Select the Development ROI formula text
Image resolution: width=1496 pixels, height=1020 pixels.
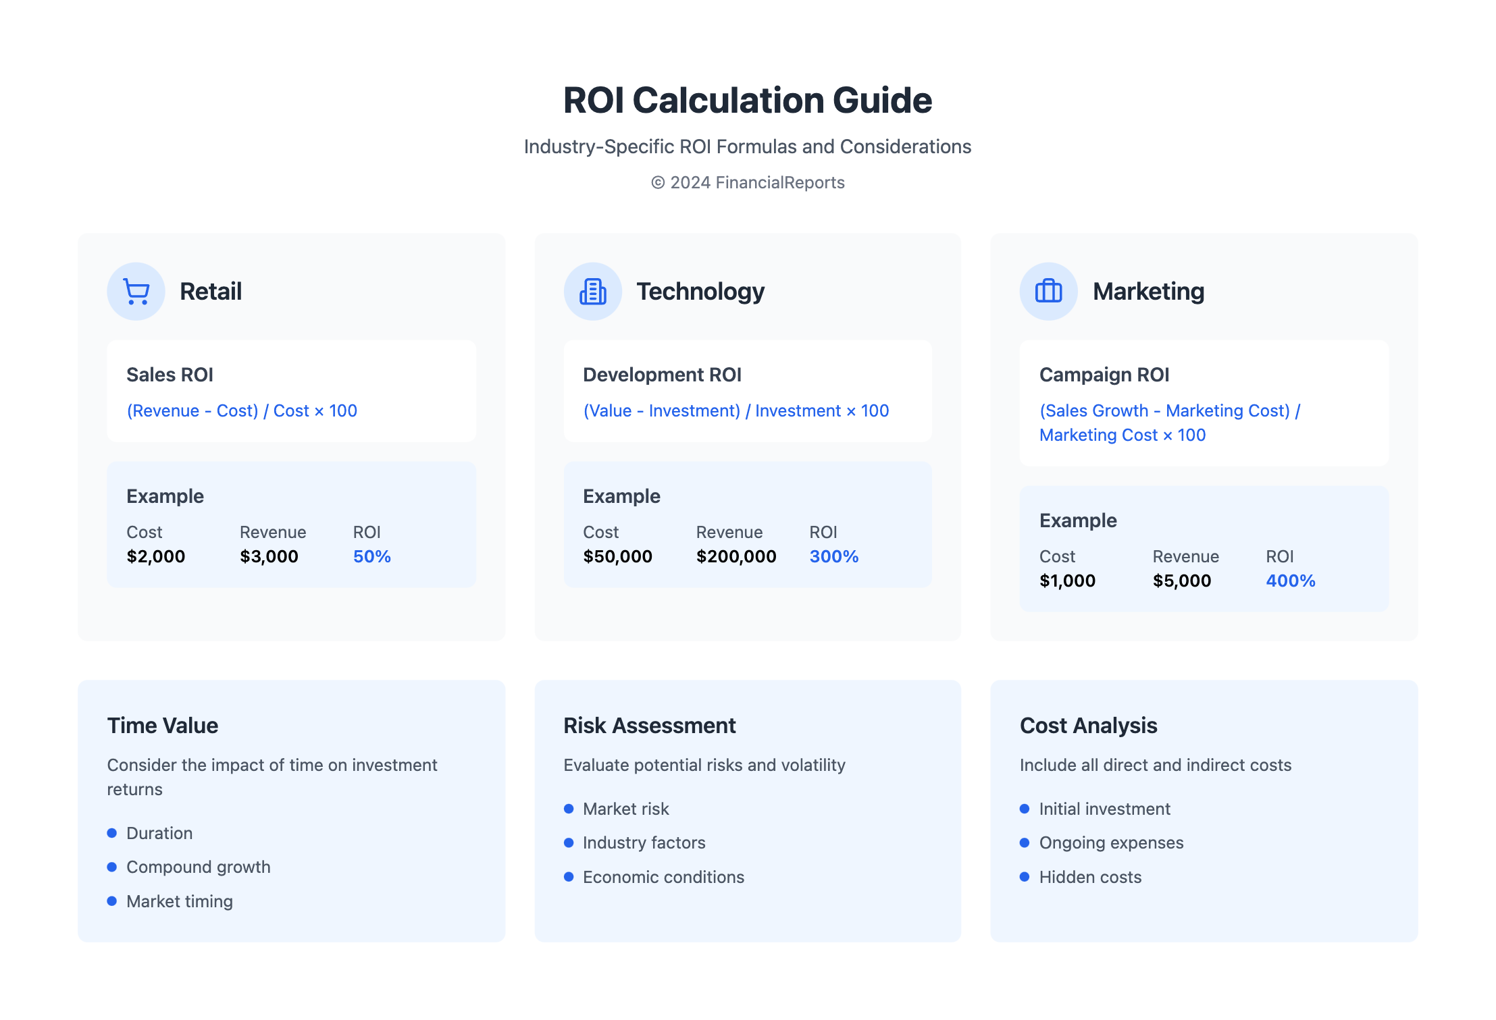click(736, 410)
